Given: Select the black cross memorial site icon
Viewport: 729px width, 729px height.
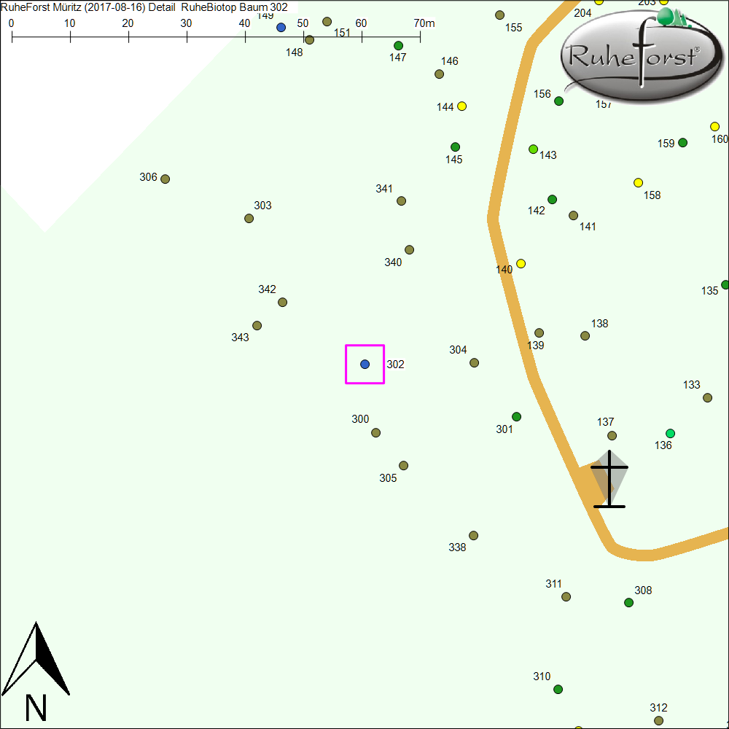Looking at the screenshot, I should click(609, 479).
